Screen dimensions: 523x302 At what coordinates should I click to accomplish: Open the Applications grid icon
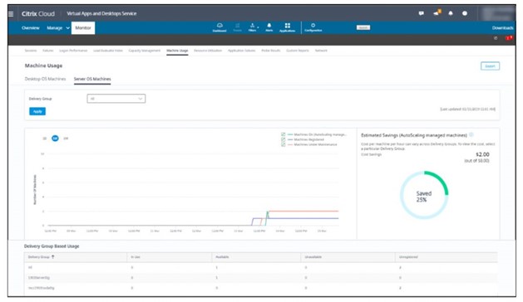click(x=287, y=27)
